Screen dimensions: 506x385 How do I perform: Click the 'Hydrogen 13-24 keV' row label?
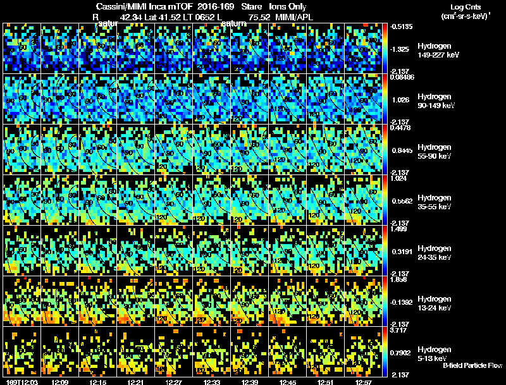click(x=435, y=303)
